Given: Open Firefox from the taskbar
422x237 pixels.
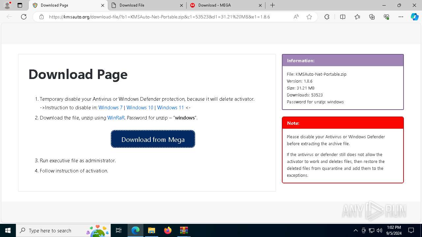Looking at the screenshot, I should [167, 230].
